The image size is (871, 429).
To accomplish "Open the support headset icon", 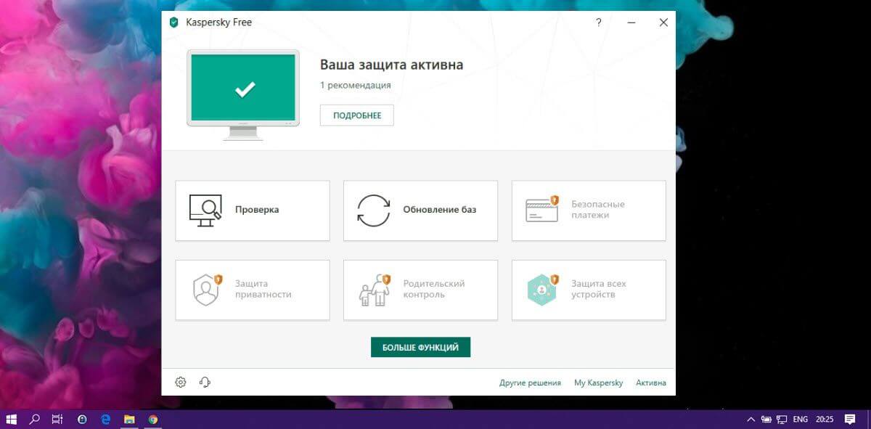I will [205, 383].
